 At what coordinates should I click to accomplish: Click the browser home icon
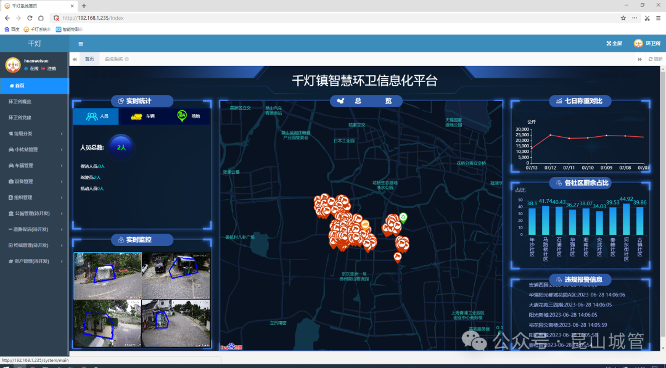click(x=41, y=18)
